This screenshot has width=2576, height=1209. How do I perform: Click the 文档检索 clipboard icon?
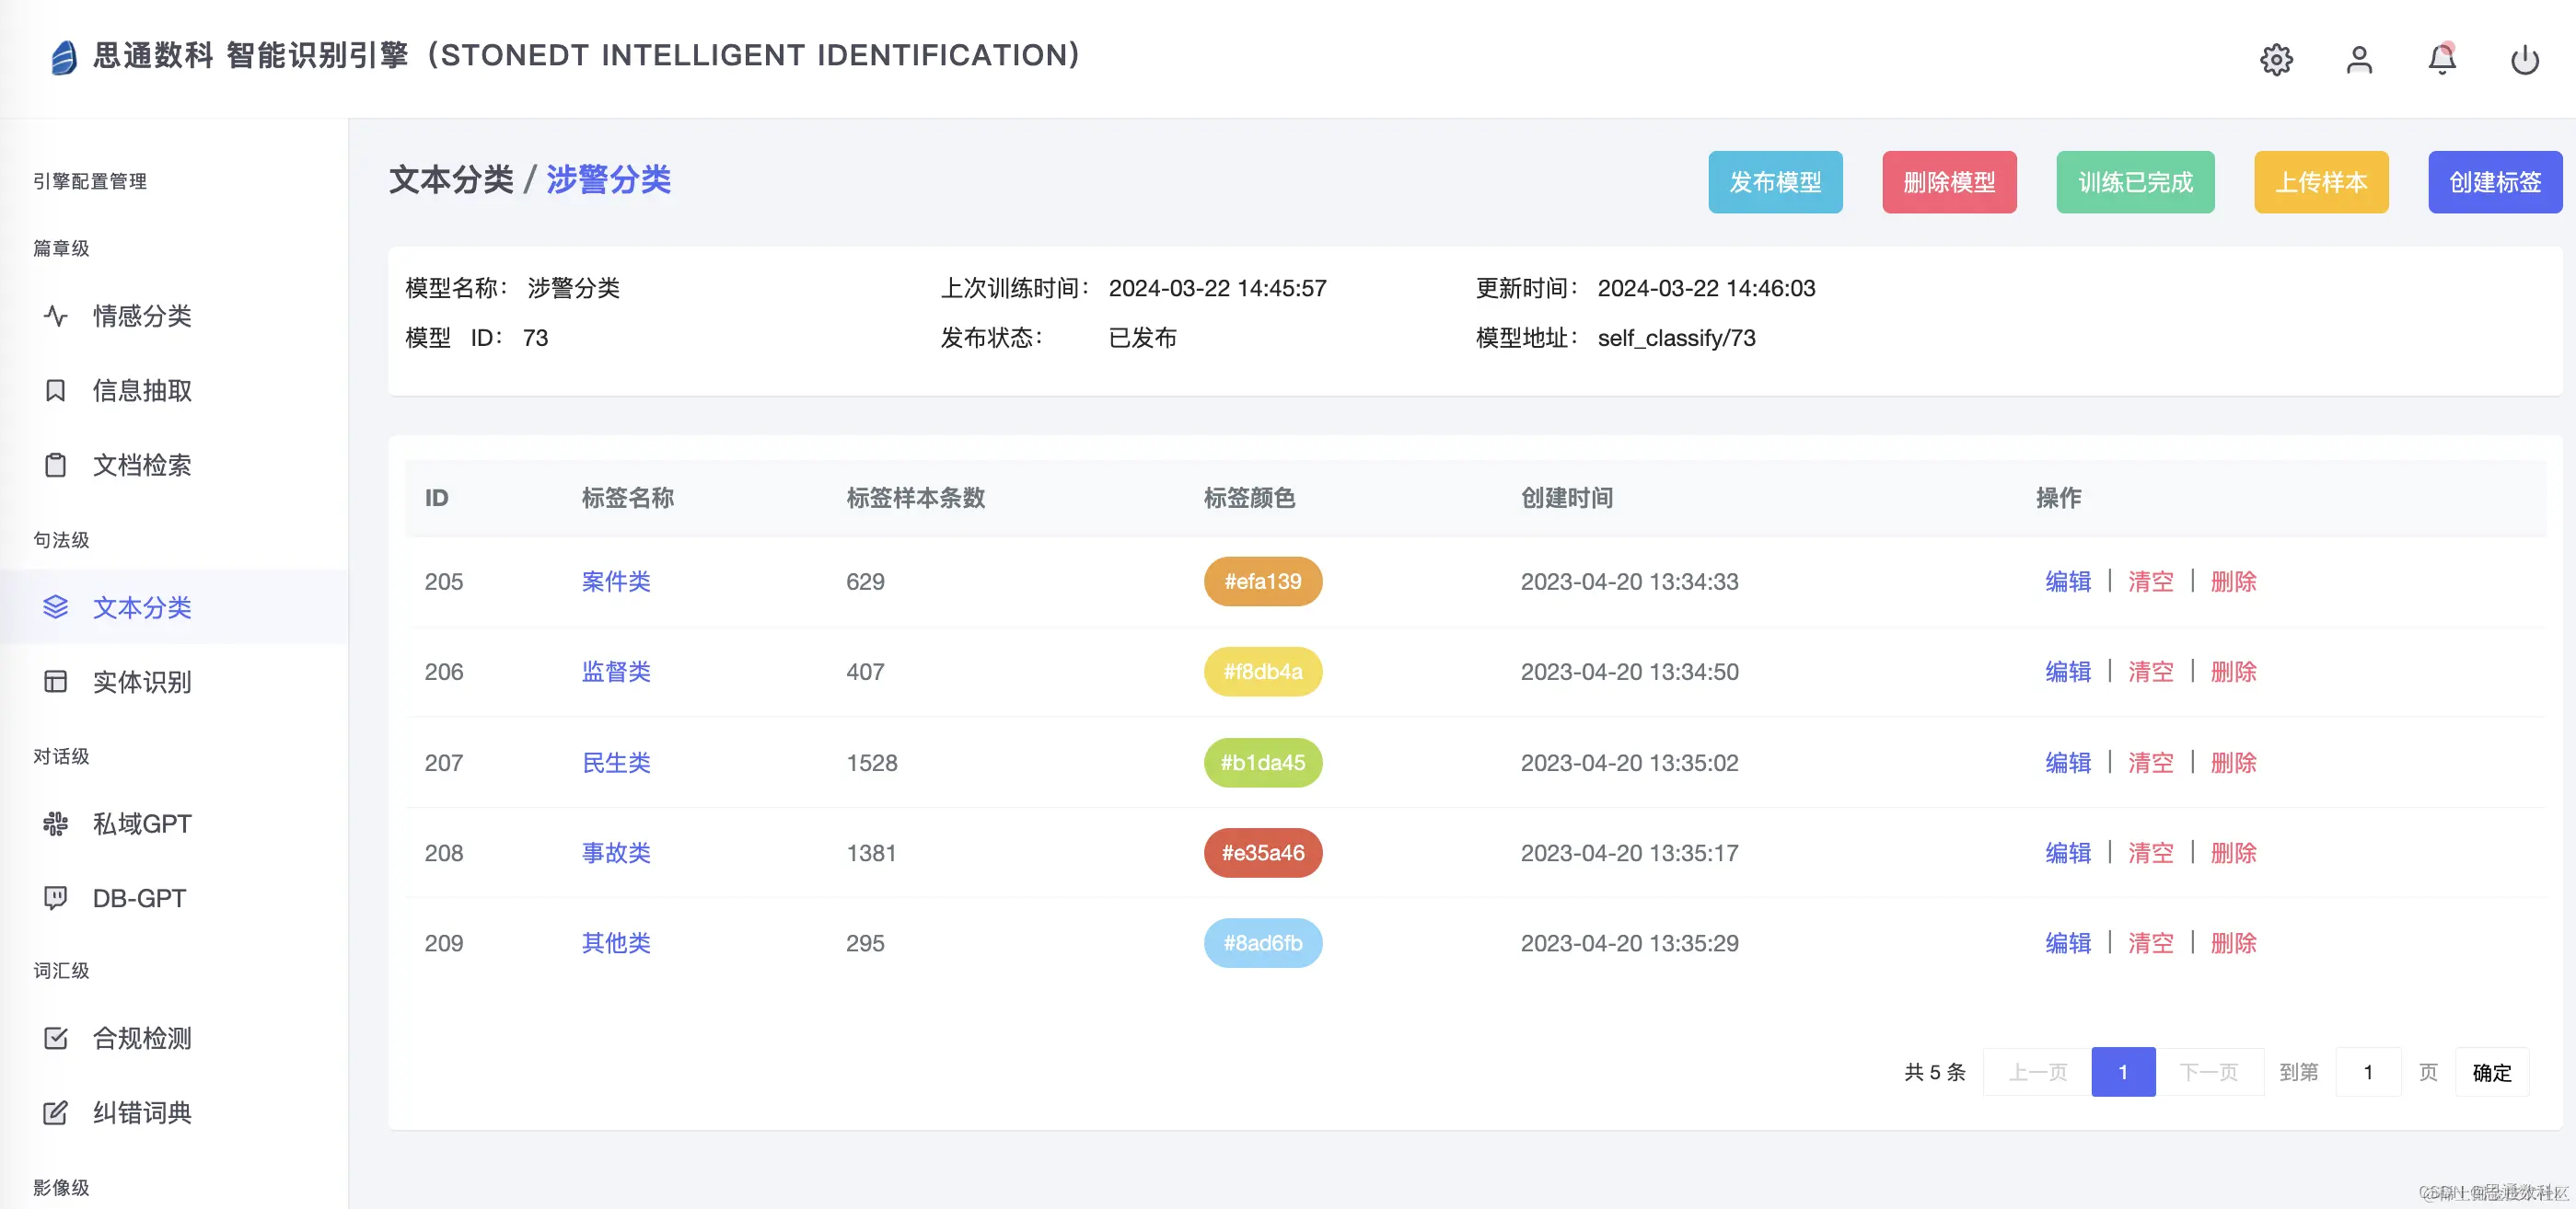pos(56,465)
